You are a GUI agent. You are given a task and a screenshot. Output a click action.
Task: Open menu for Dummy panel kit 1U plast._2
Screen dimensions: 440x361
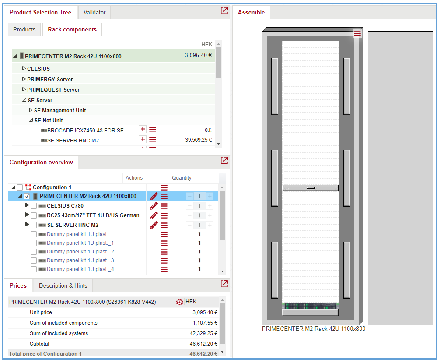(164, 252)
